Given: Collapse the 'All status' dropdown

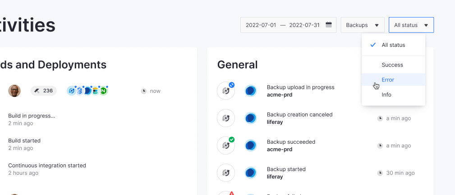Looking at the screenshot, I should [411, 25].
